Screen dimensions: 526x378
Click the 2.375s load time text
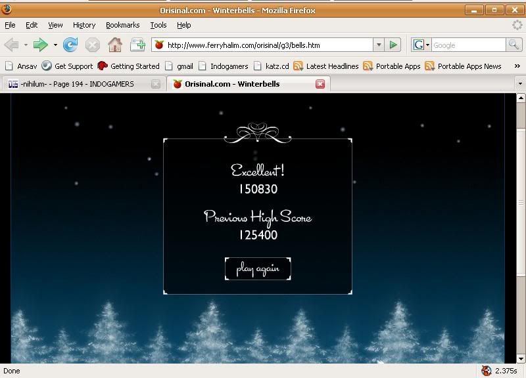506,371
